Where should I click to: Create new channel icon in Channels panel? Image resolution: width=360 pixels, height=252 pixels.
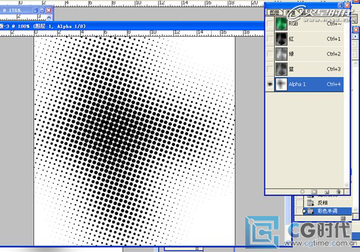(x=327, y=192)
